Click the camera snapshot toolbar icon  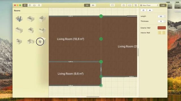point(124,5)
